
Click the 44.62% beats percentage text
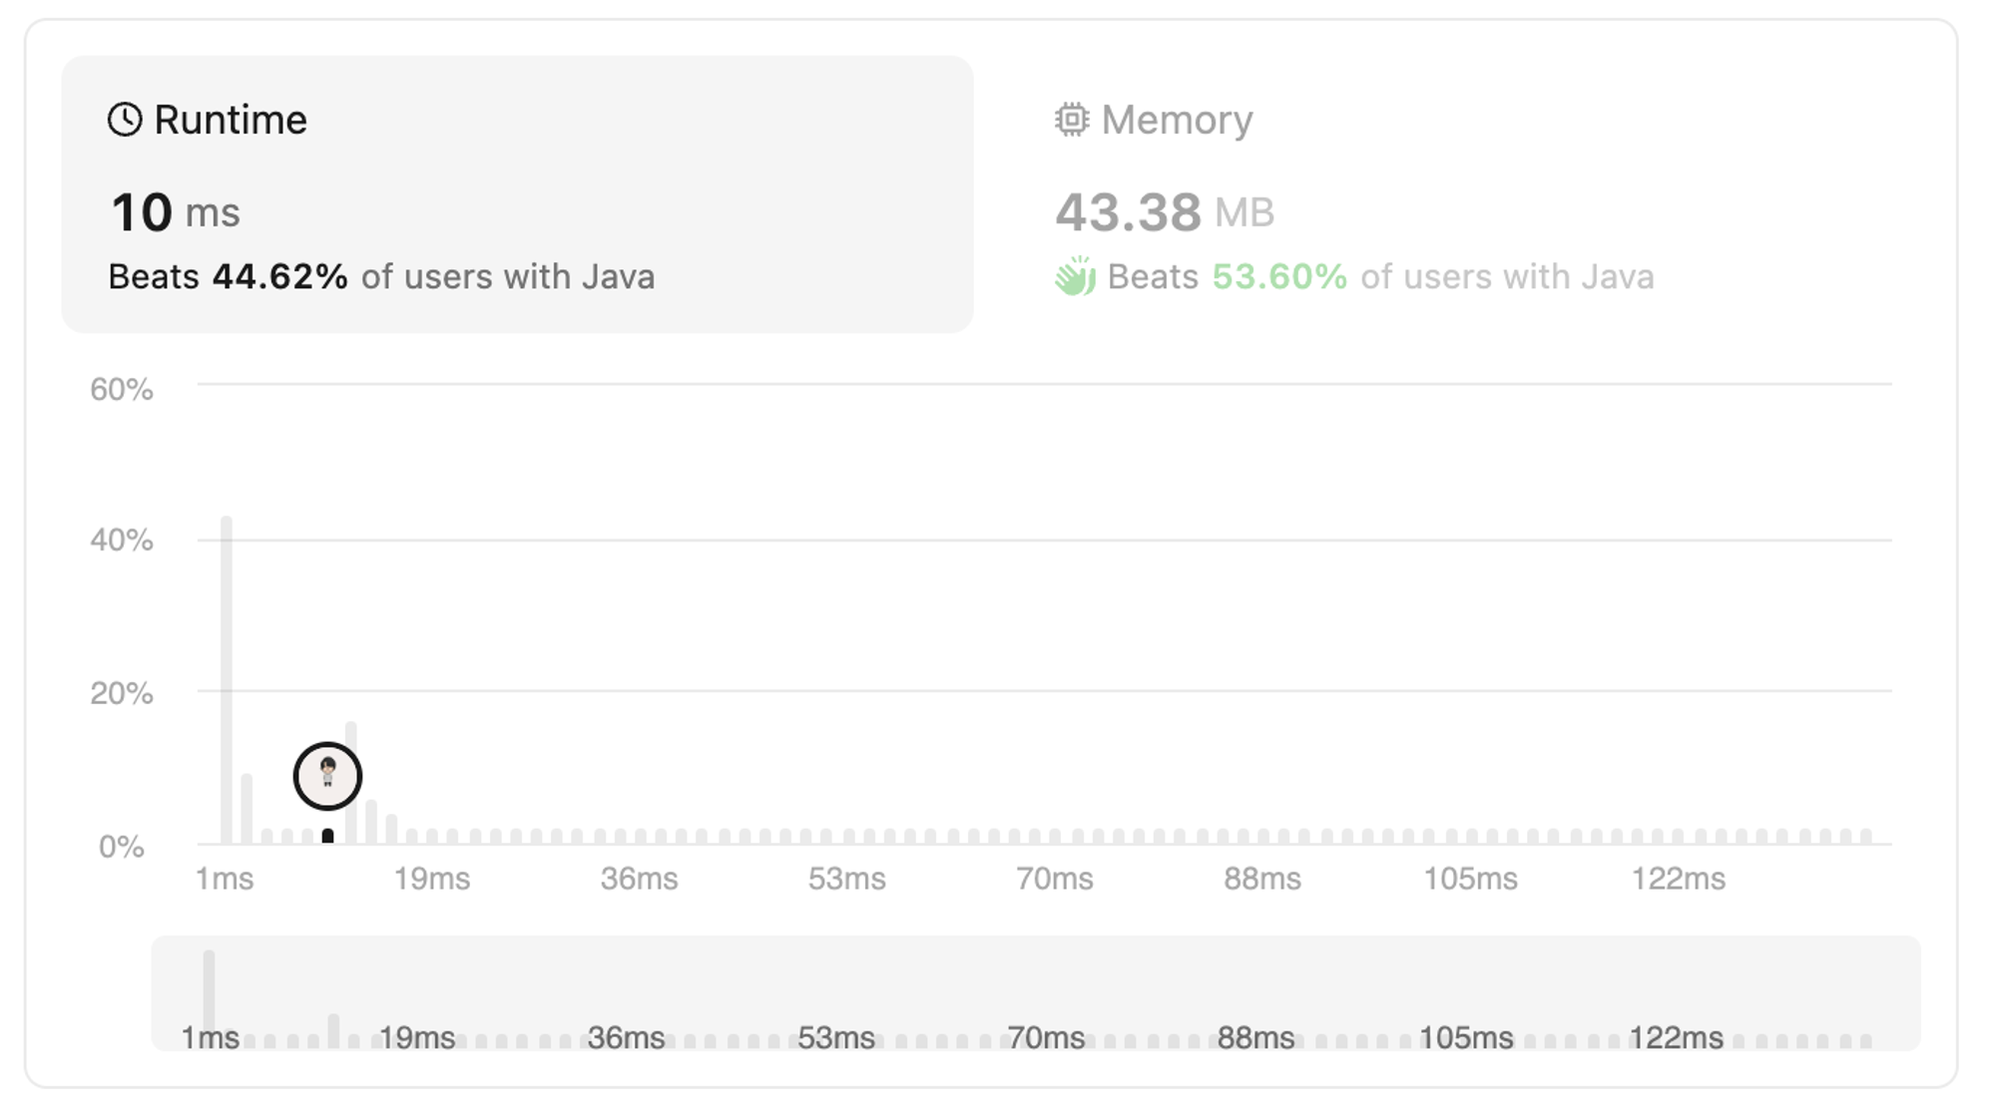[279, 276]
